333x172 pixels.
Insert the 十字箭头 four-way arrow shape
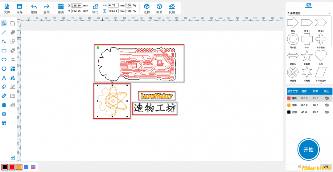click(321, 39)
